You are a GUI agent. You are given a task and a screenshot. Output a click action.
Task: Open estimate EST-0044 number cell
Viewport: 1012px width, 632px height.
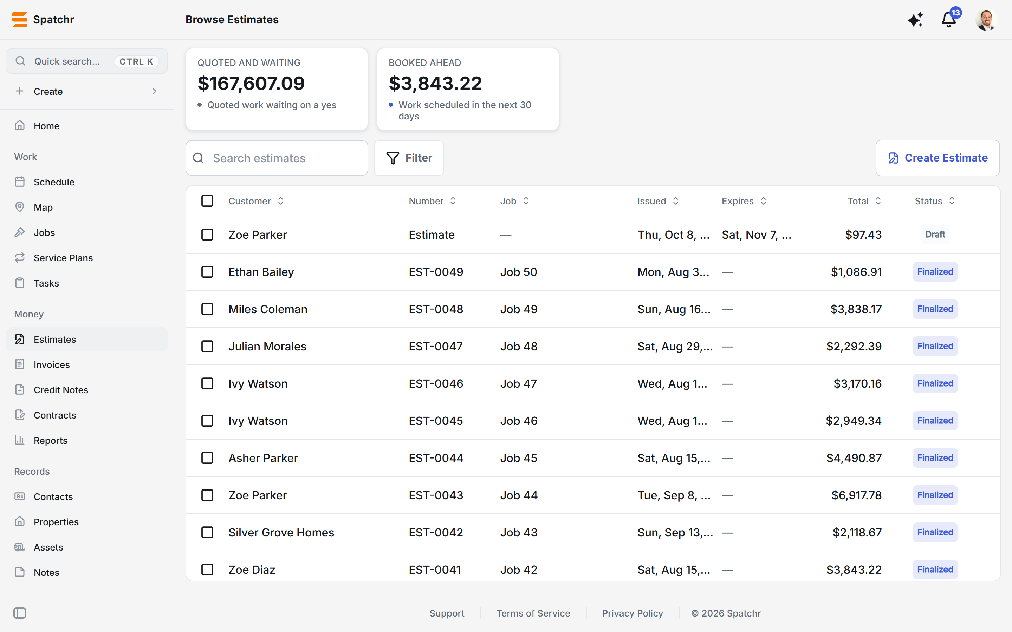[436, 458]
